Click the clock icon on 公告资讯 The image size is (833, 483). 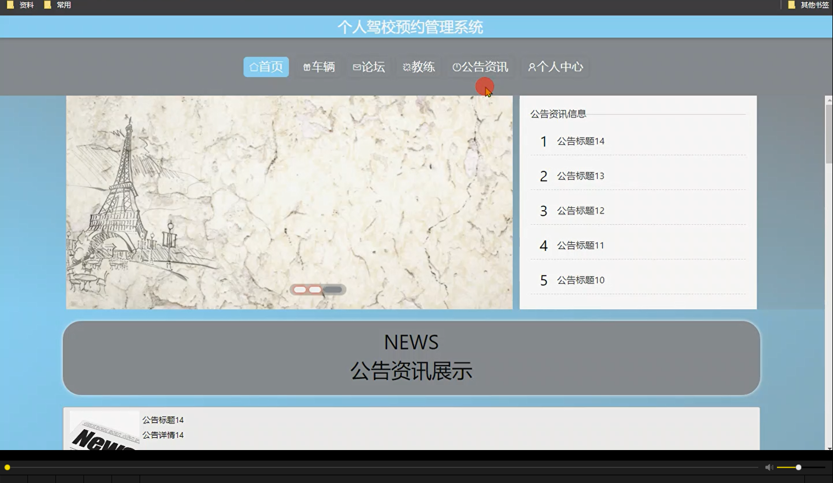tap(456, 67)
